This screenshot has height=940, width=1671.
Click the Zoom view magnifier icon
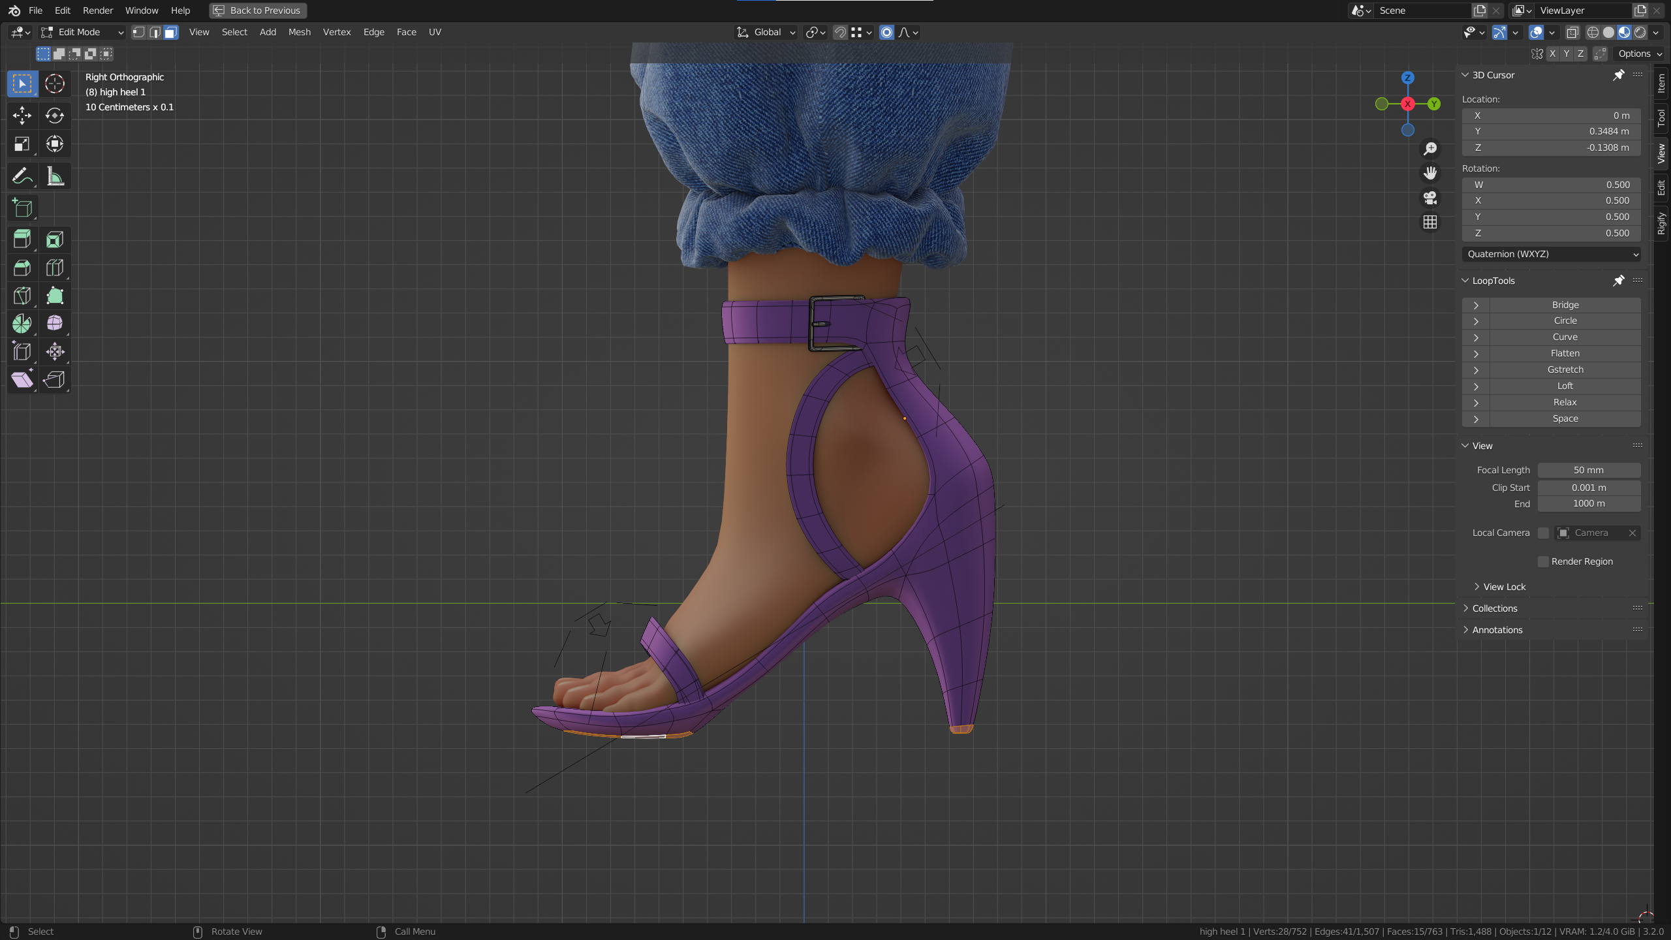[x=1430, y=149]
